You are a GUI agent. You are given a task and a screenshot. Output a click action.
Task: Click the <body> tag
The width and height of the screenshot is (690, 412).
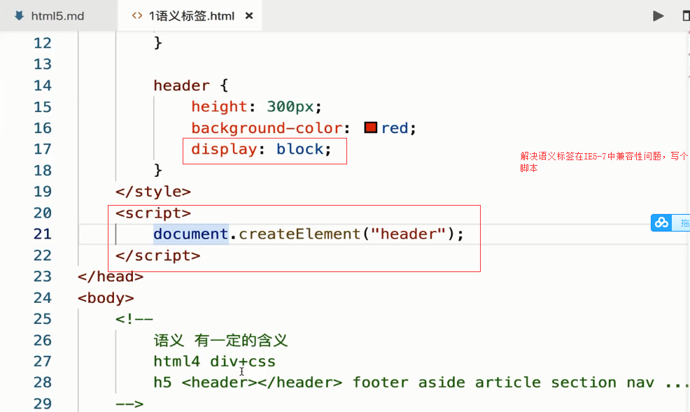[106, 298]
